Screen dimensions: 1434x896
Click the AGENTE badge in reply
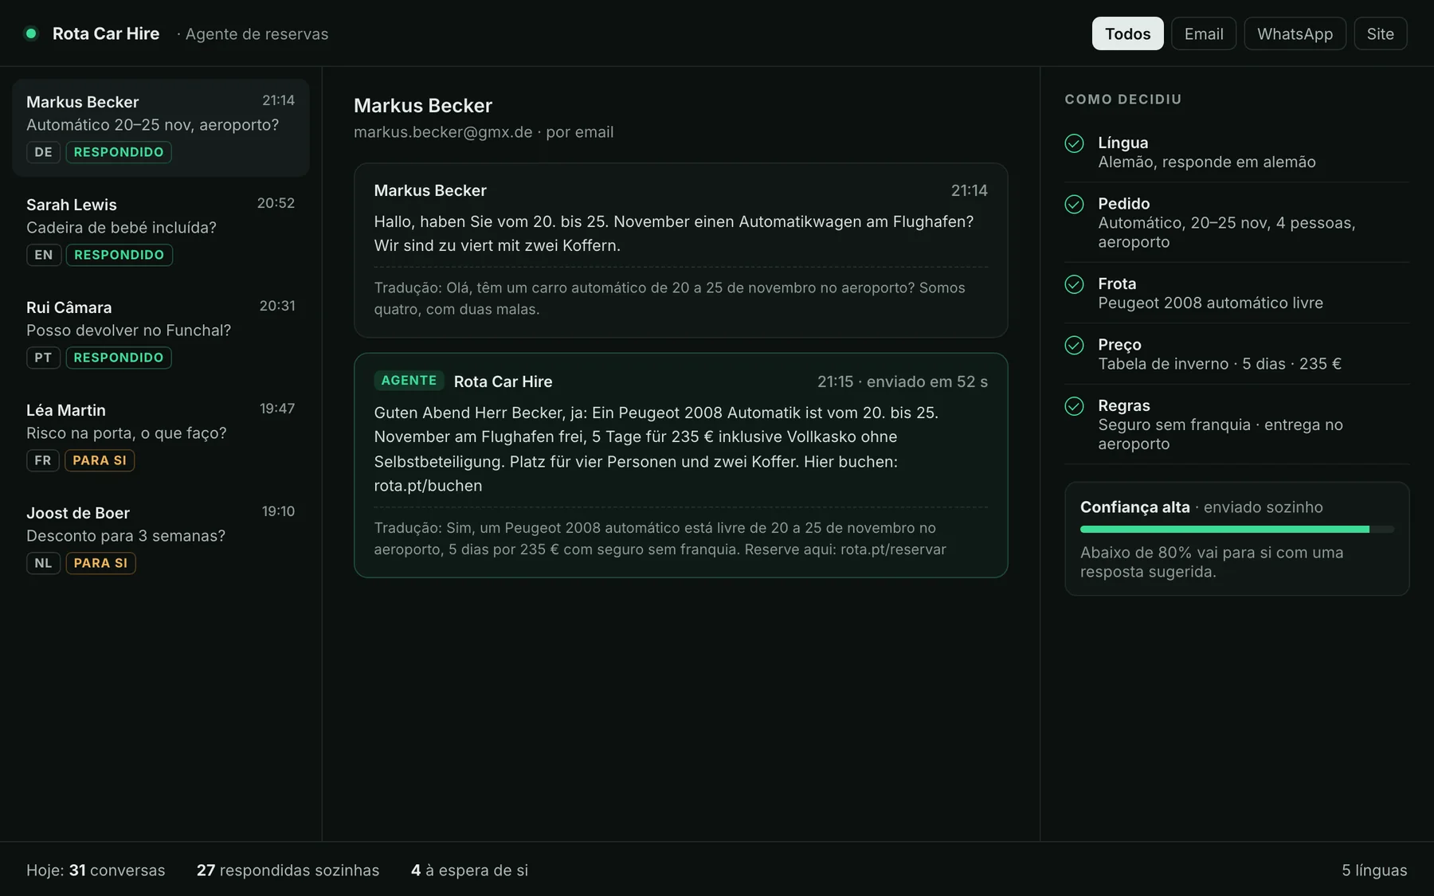coord(409,381)
